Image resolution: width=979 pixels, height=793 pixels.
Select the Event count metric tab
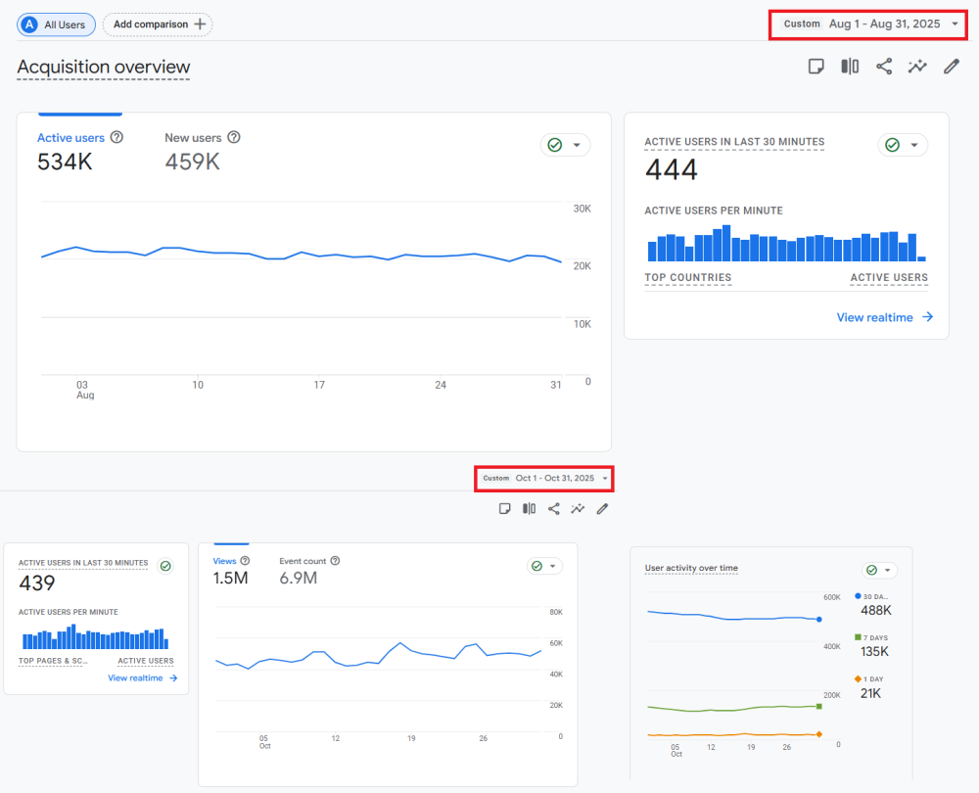tap(303, 561)
